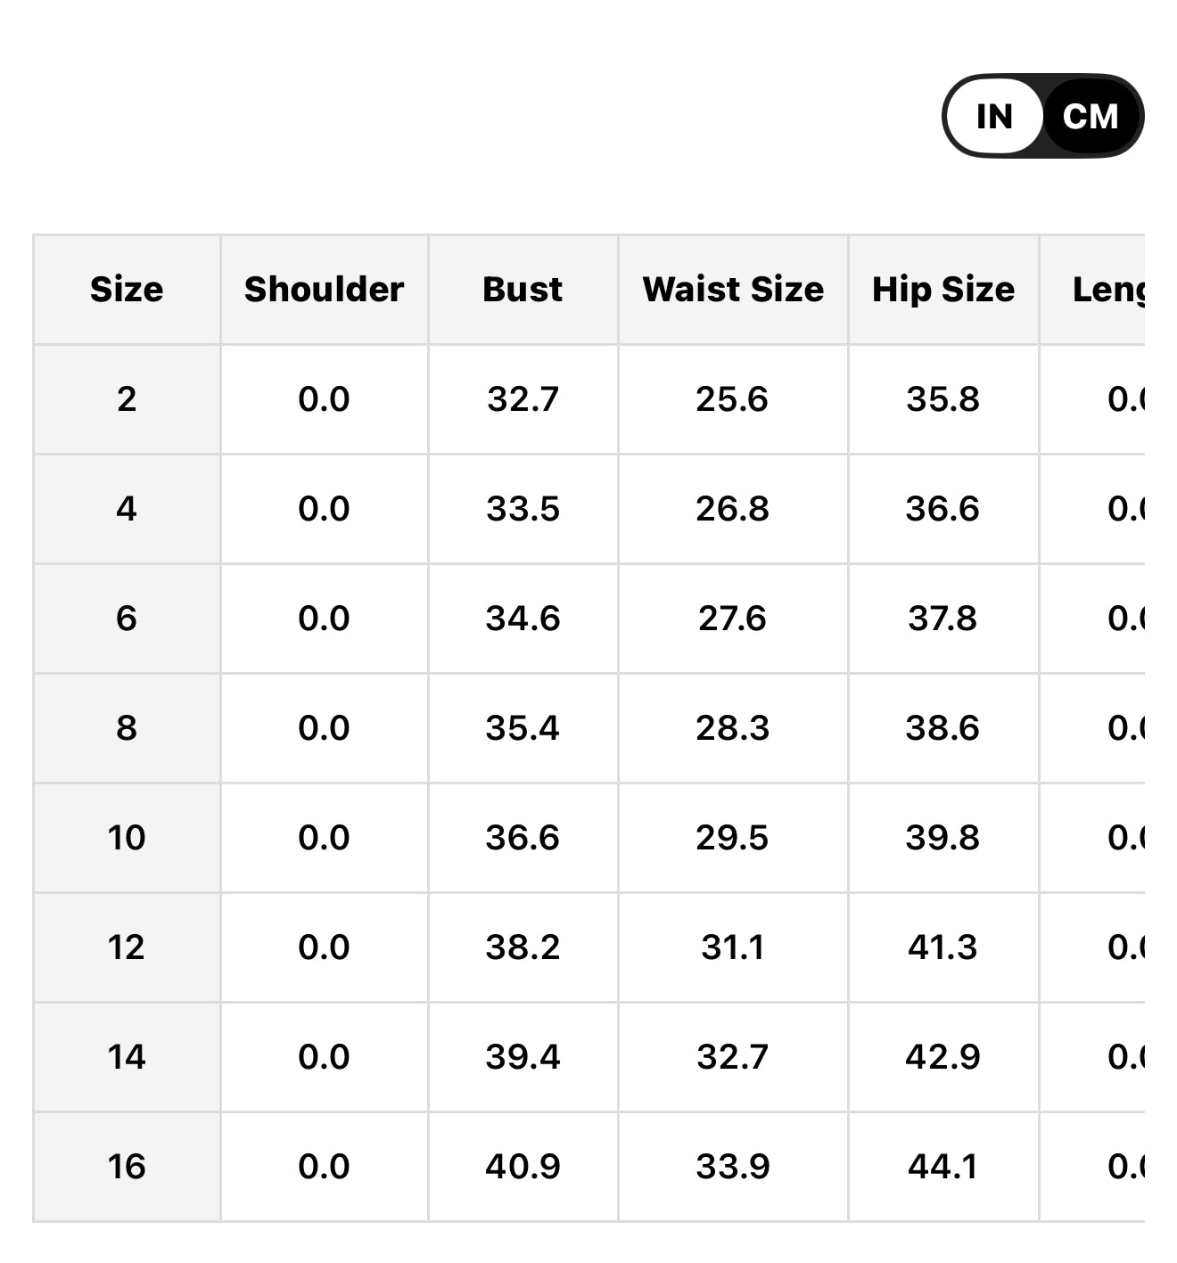Click the bust value 32.7
This screenshot has height=1263, width=1177.
523,399
